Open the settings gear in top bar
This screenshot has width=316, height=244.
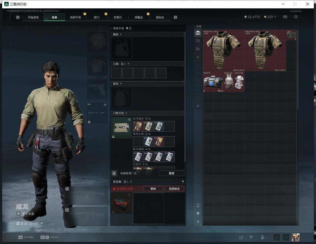(296, 17)
